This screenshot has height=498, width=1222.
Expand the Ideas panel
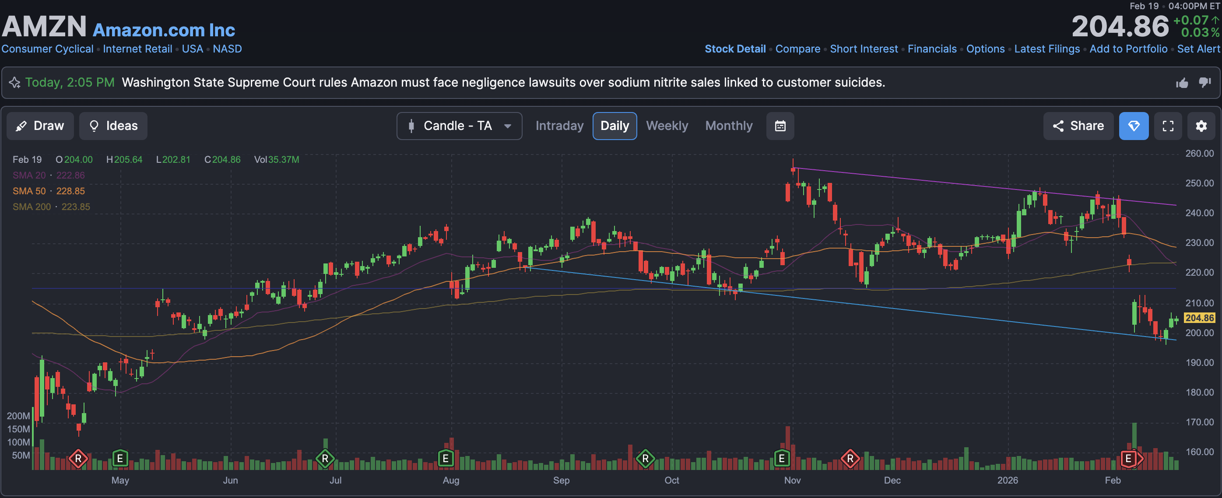[113, 126]
